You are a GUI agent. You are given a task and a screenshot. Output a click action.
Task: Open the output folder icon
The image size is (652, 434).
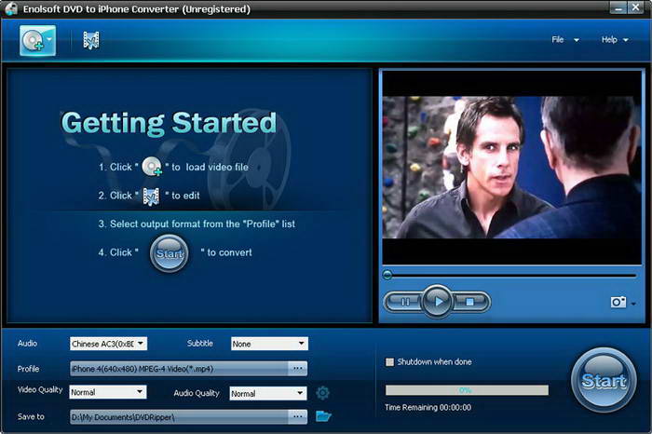(323, 416)
